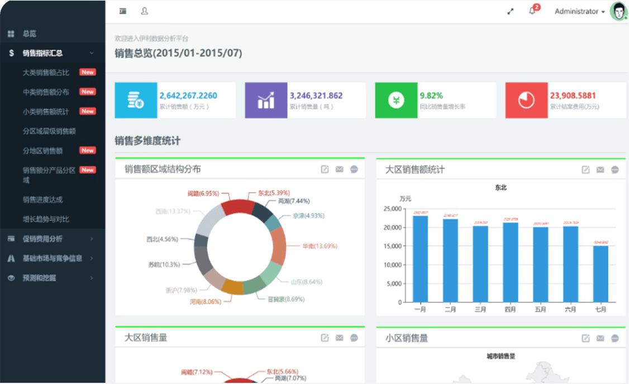Image resolution: width=629 pixels, height=384 pixels.
Task: Edit the 小区销售量 panel via pencil icon
Action: click(x=585, y=338)
